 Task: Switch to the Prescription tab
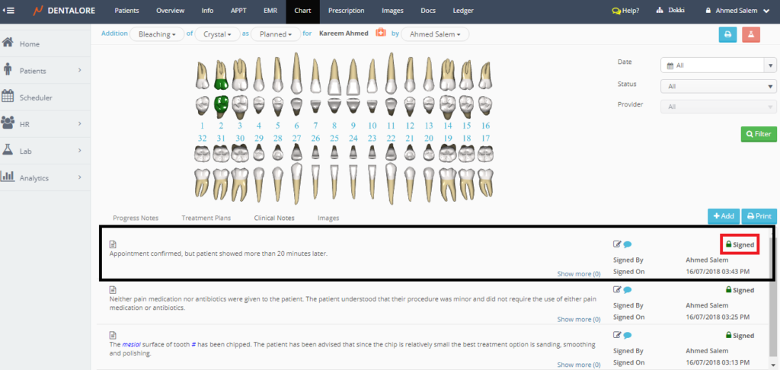point(346,11)
